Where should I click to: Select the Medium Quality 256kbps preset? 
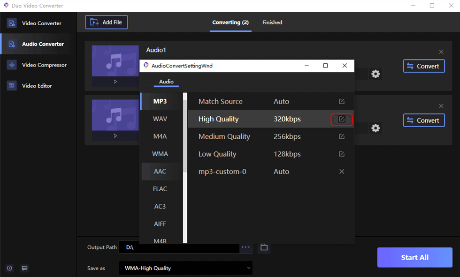(270, 136)
